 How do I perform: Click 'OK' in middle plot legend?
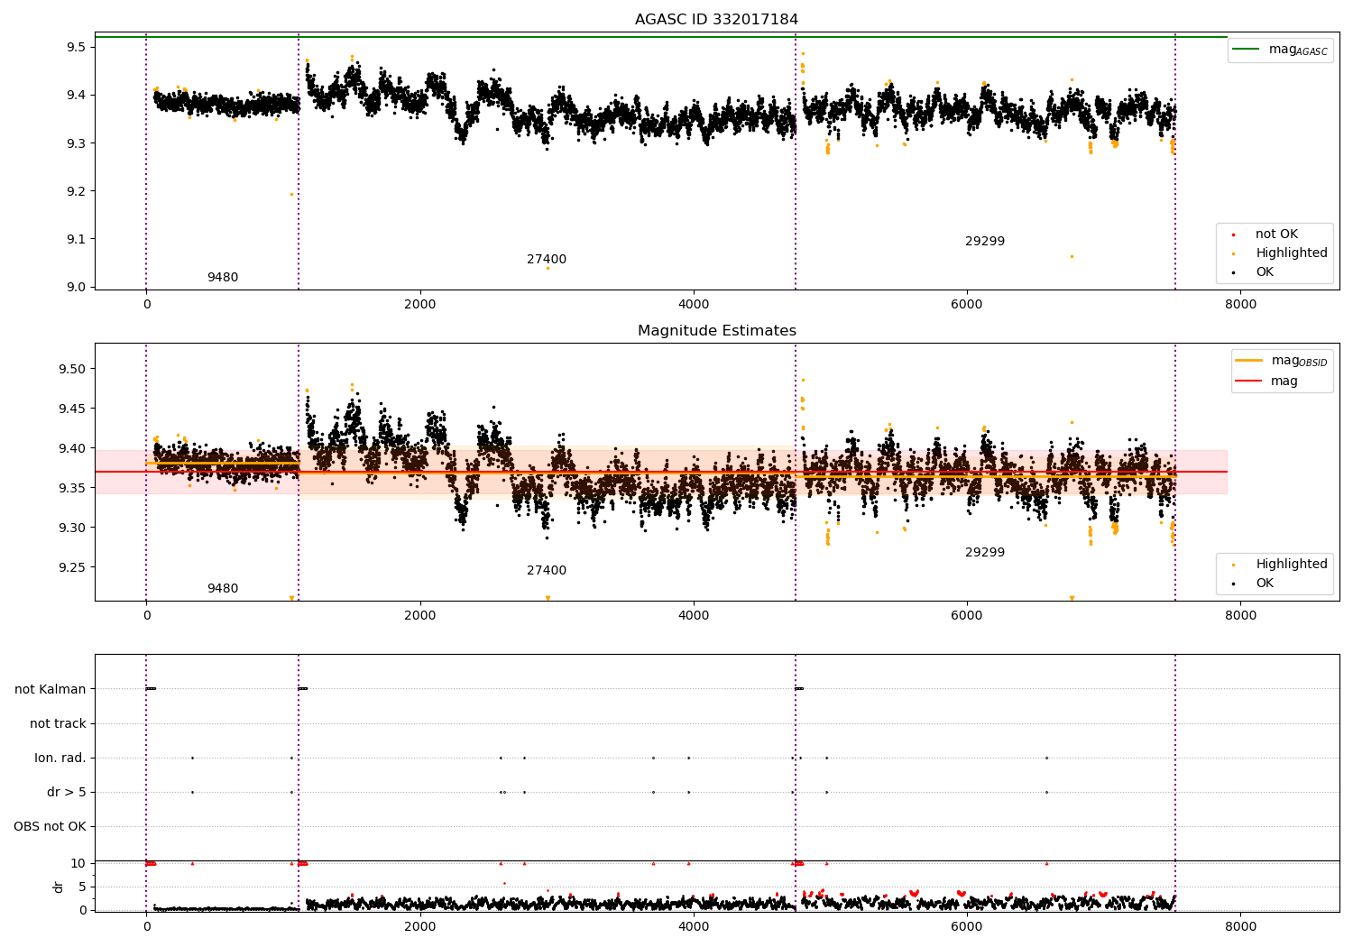click(x=1265, y=584)
